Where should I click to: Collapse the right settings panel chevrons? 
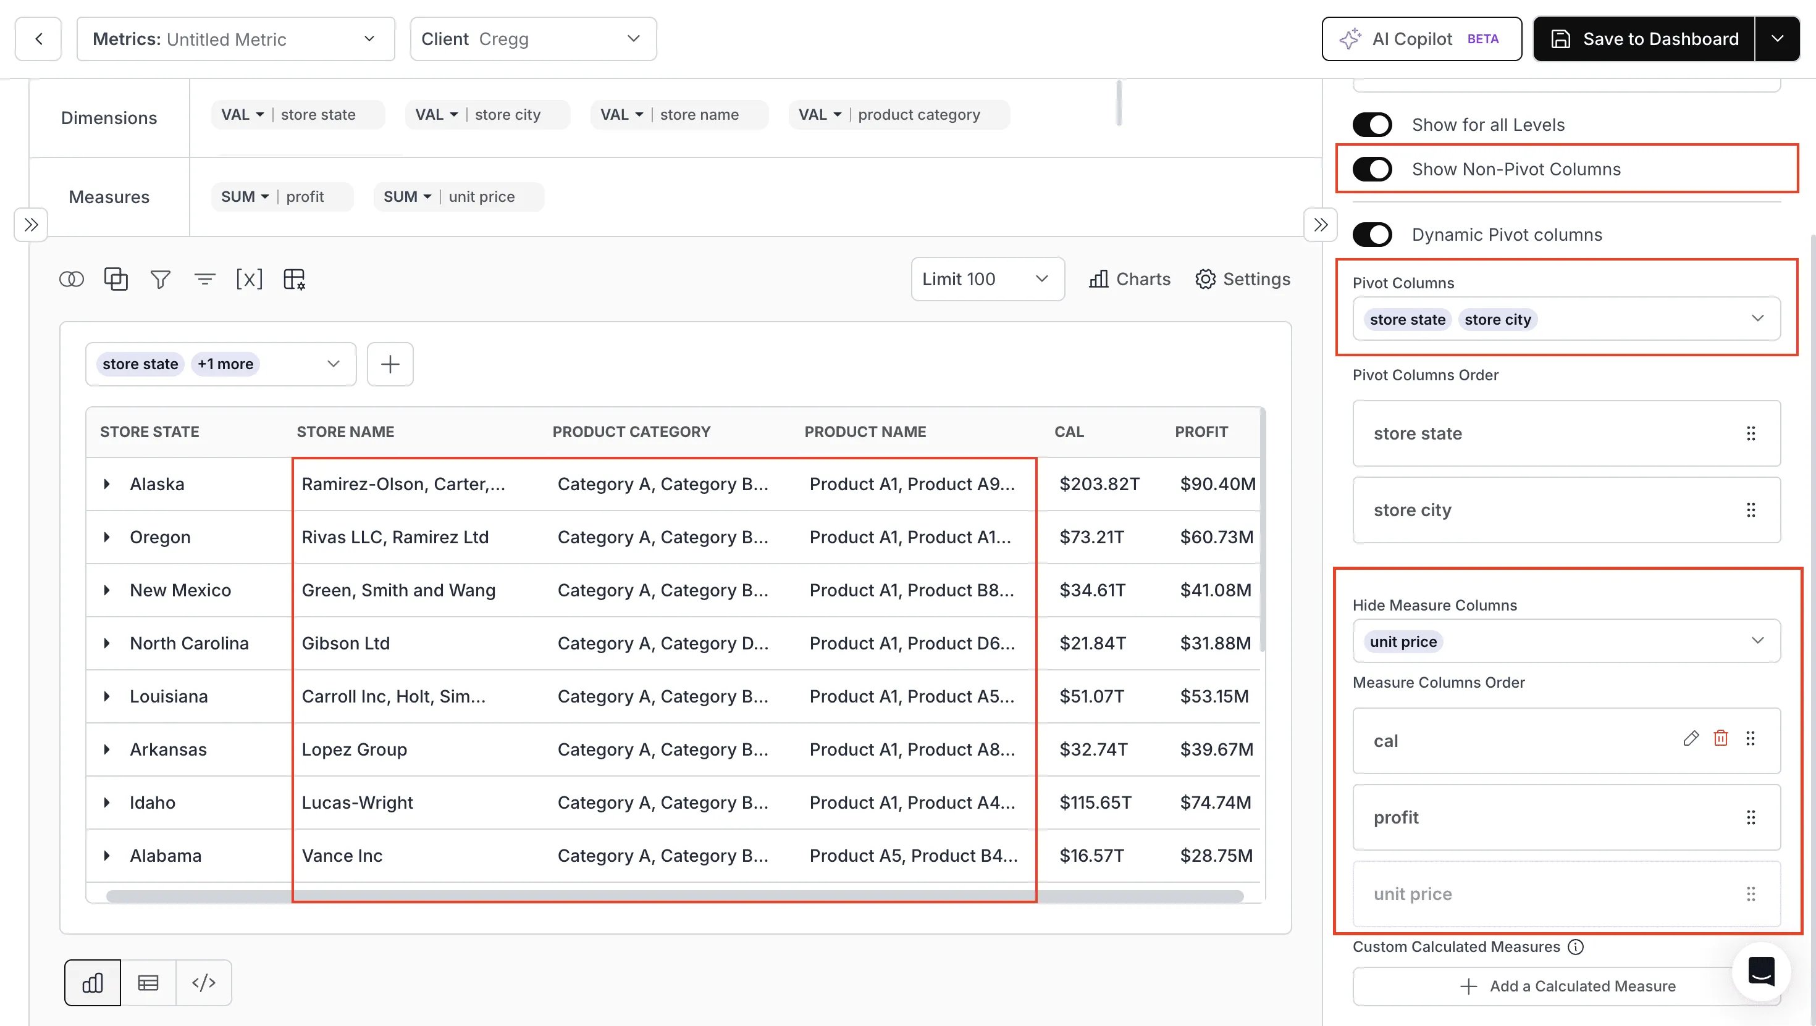coord(1321,225)
